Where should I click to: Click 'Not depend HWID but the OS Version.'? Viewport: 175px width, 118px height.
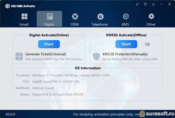(54, 59)
